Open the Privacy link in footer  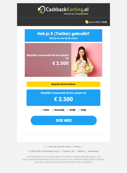[x=77, y=147]
